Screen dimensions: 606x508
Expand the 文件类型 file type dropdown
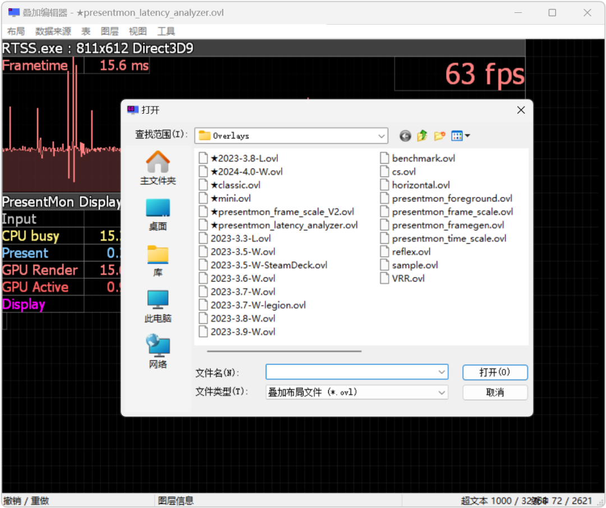[442, 392]
